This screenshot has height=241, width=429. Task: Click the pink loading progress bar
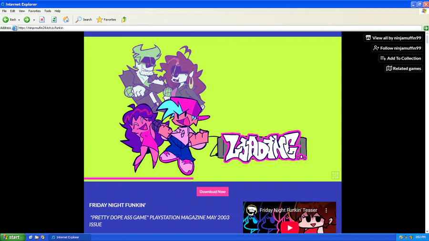click(139, 179)
